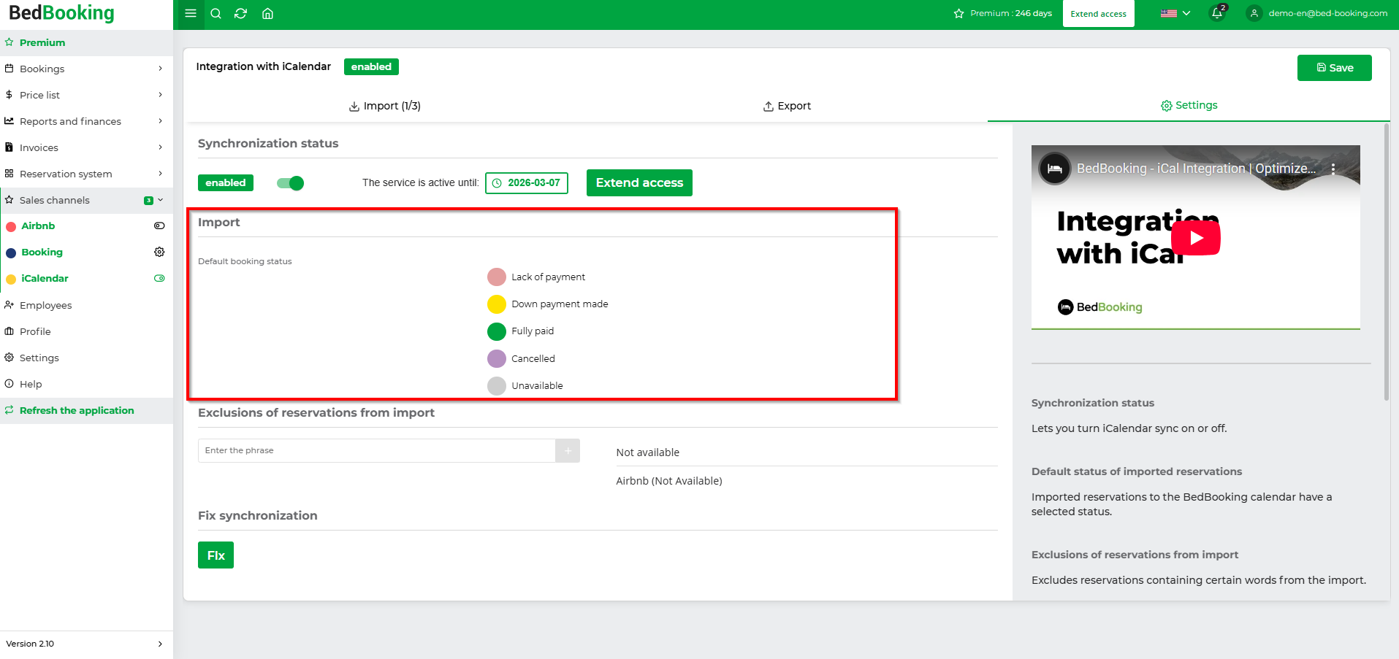Screen dimensions: 1399x659
Task: Click the Save button
Action: (1334, 68)
